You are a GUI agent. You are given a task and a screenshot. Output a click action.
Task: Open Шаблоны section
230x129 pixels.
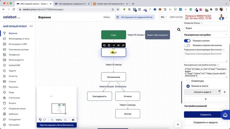coord(13,114)
